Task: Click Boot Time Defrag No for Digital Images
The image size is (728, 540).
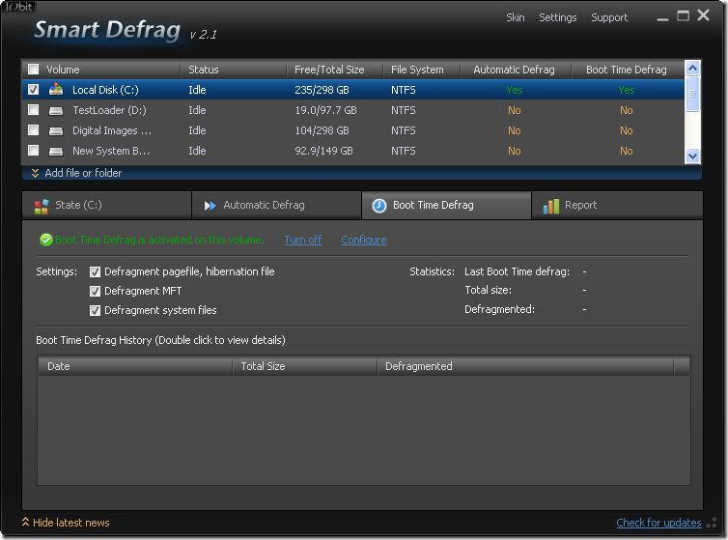Action: coord(627,131)
